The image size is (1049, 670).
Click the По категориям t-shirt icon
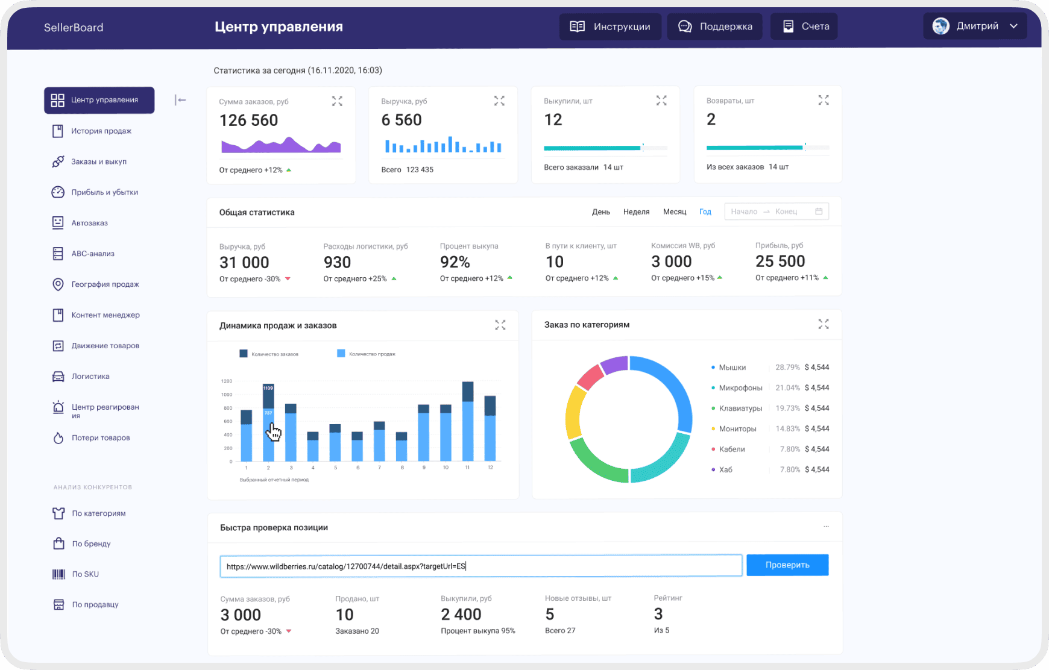(58, 513)
